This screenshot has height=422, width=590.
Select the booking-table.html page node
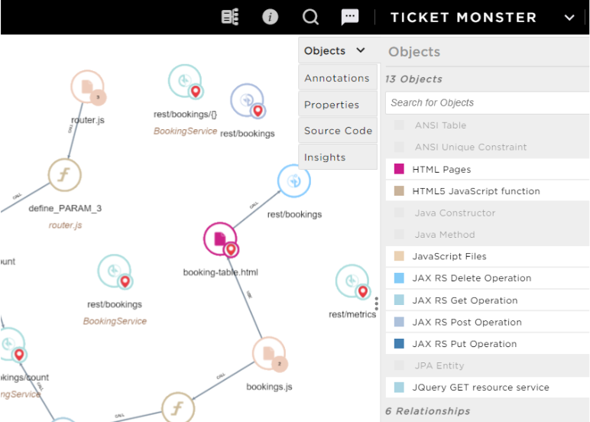point(220,239)
